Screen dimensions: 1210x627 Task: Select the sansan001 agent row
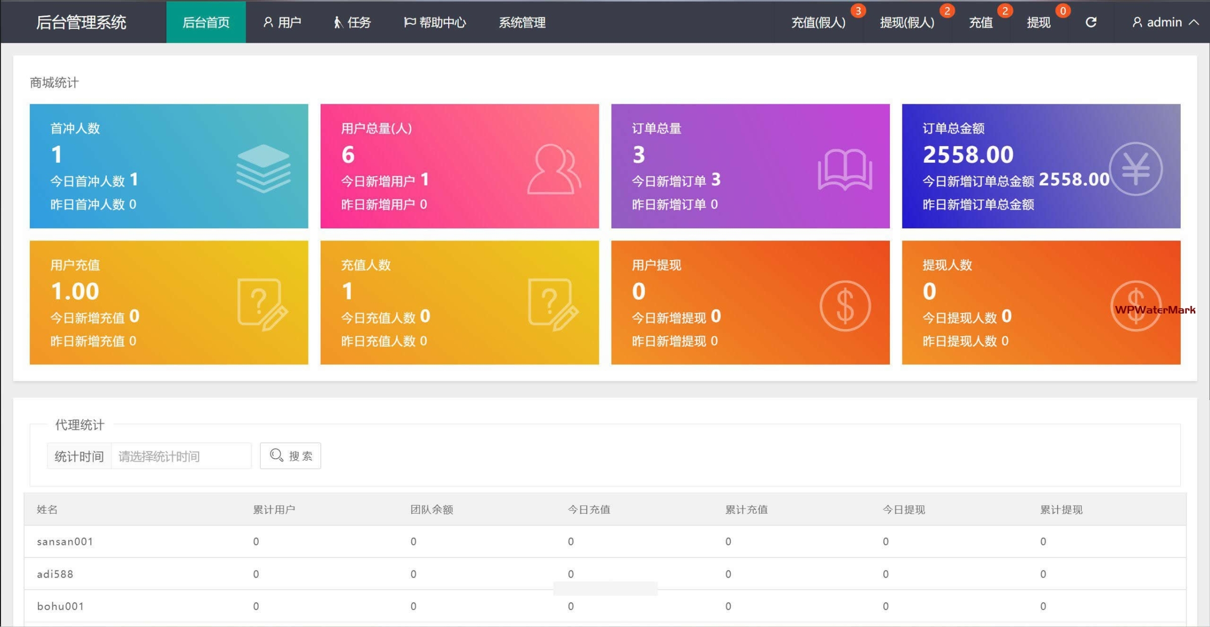click(65, 541)
